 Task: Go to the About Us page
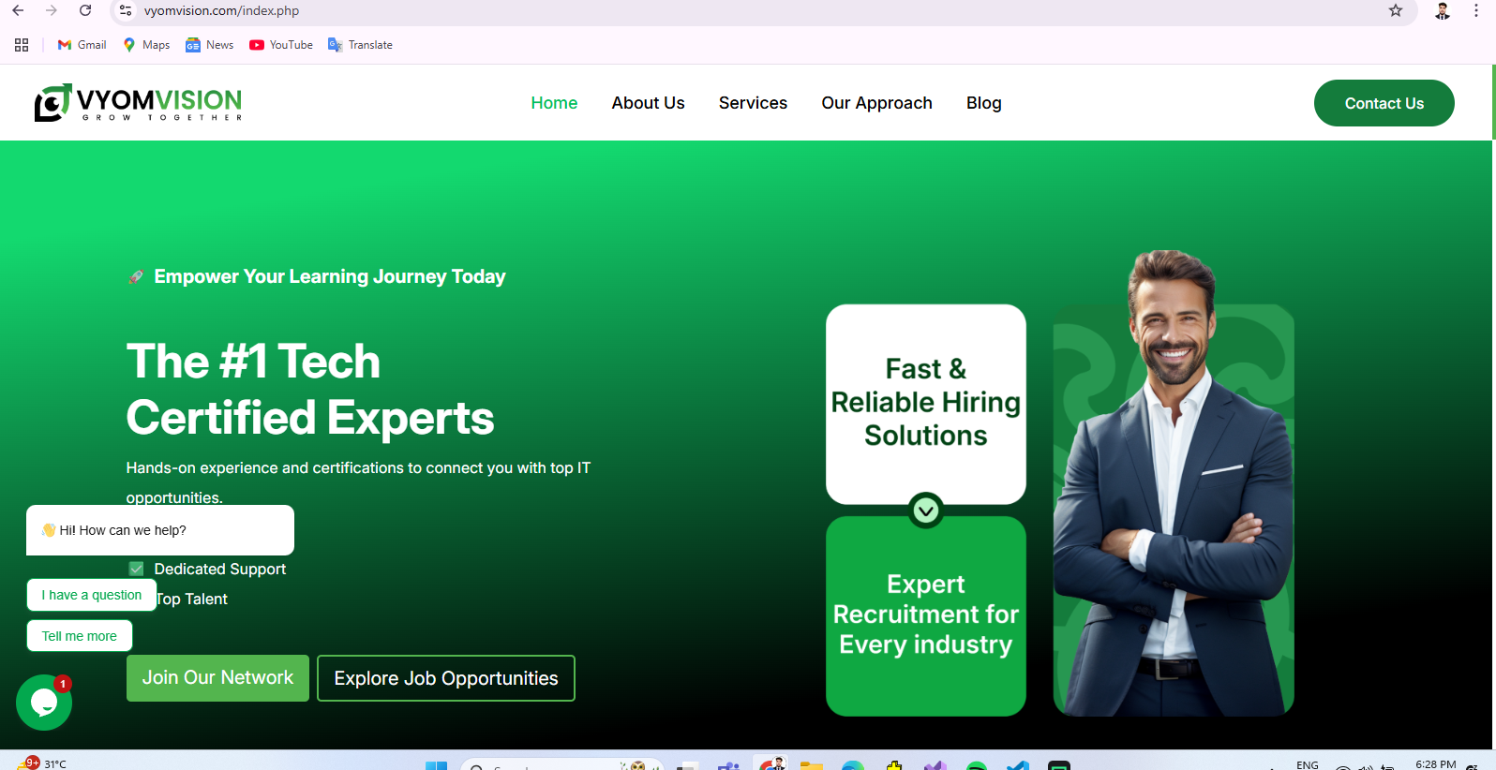[x=648, y=103]
